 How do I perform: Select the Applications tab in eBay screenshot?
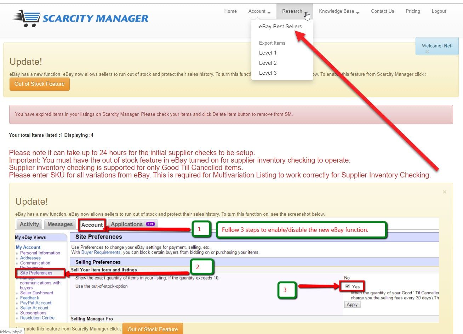pos(133,224)
